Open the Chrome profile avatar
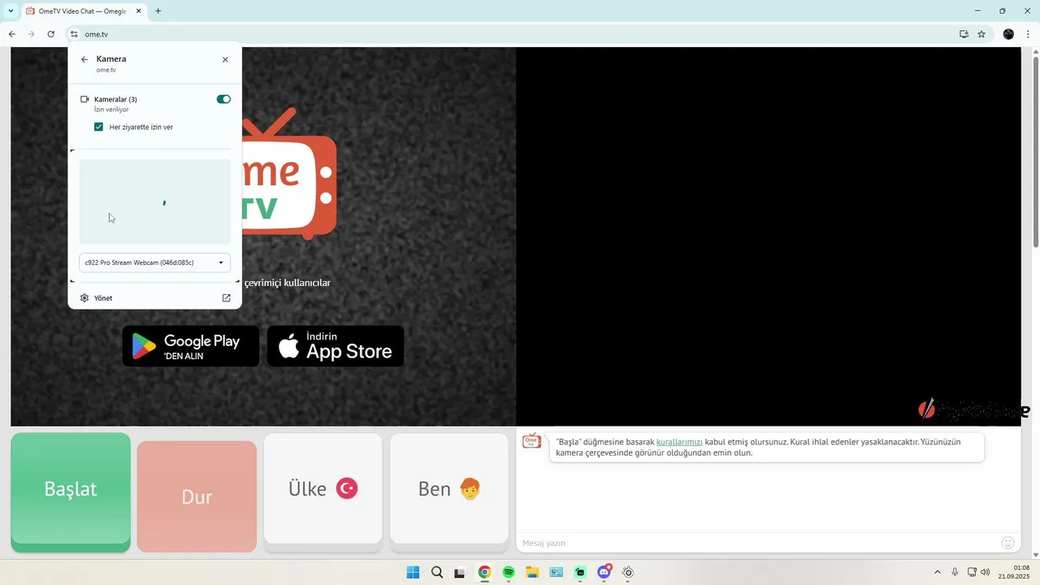 (1008, 34)
